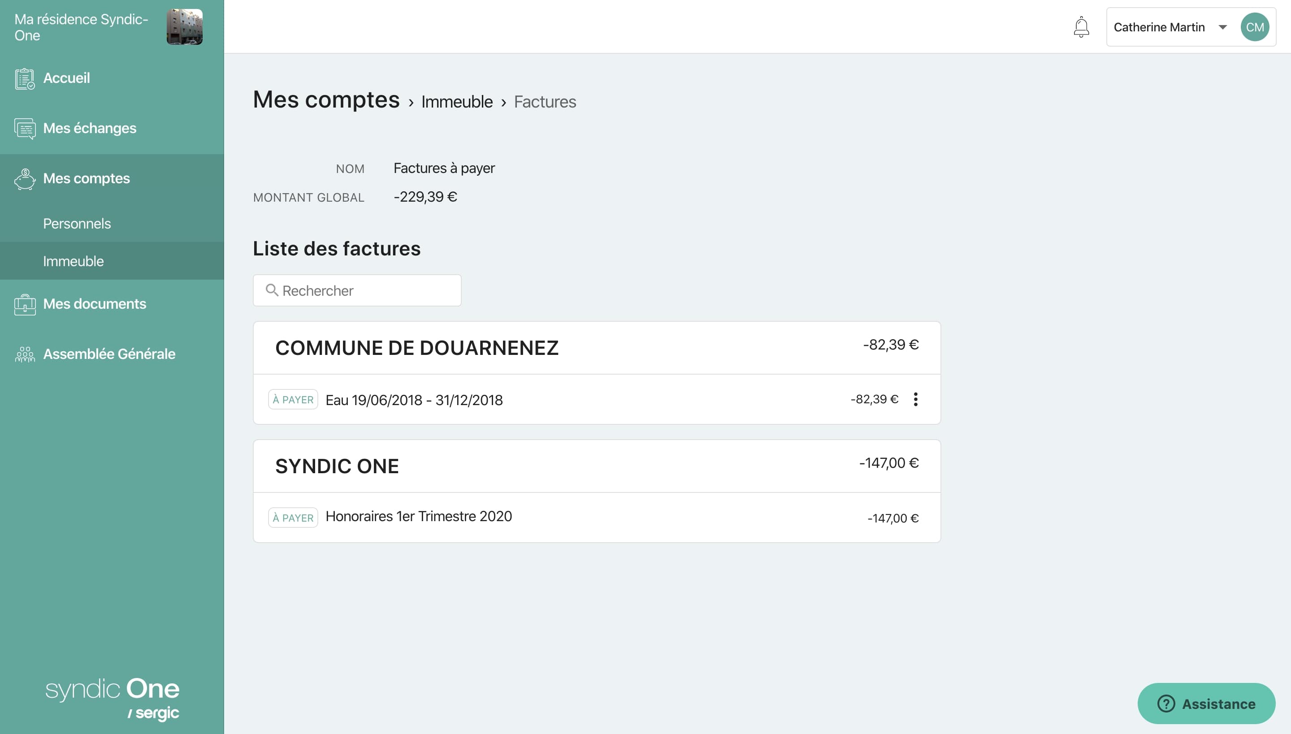The image size is (1291, 734).
Task: Click the Accueil clipboard icon
Action: [25, 79]
